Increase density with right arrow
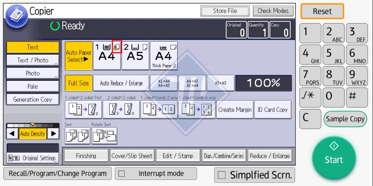Image resolution: width=373 pixels, height=186 pixels. point(53,134)
